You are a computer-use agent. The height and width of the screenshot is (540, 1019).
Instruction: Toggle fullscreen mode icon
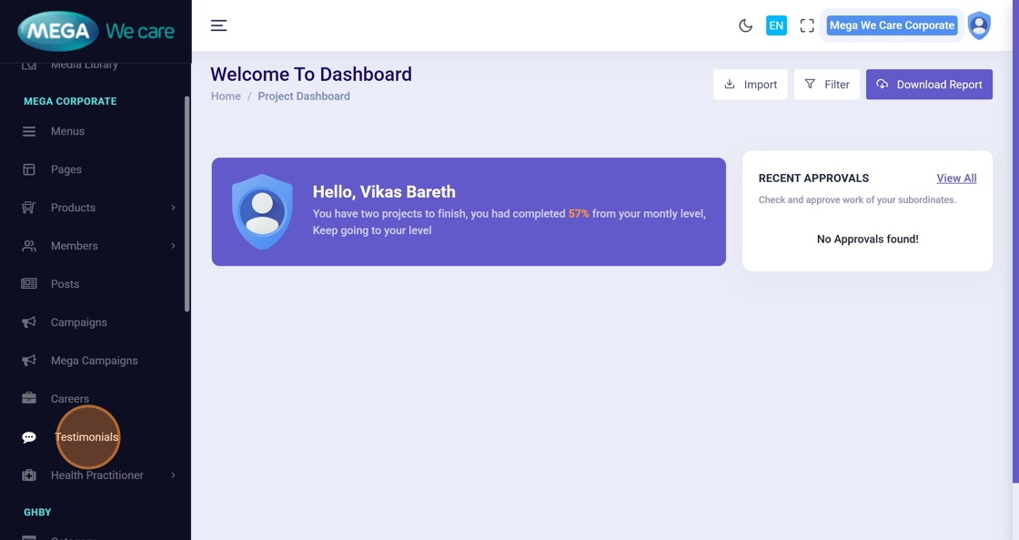(x=807, y=25)
